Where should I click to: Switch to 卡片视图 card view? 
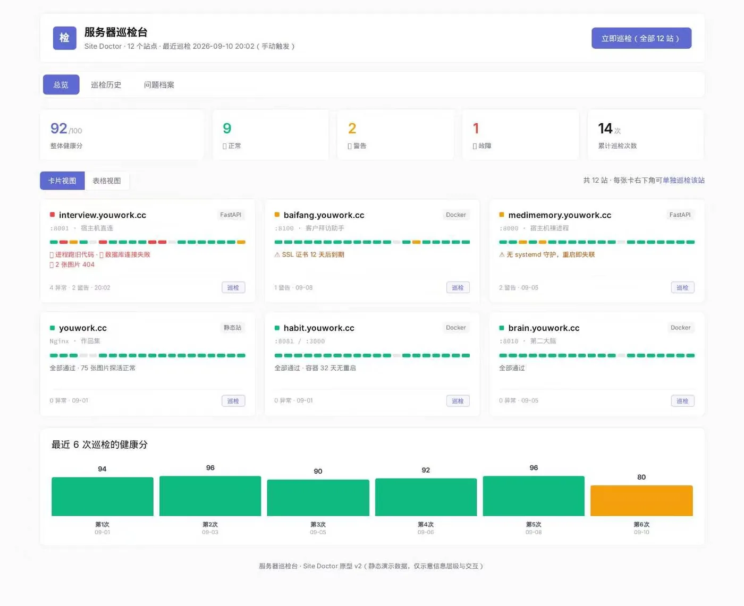tap(62, 181)
